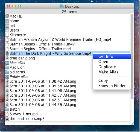Viewport: 140px width, 132px height.
Task: Click the vertical scrollbar thumb
Action: point(132,56)
